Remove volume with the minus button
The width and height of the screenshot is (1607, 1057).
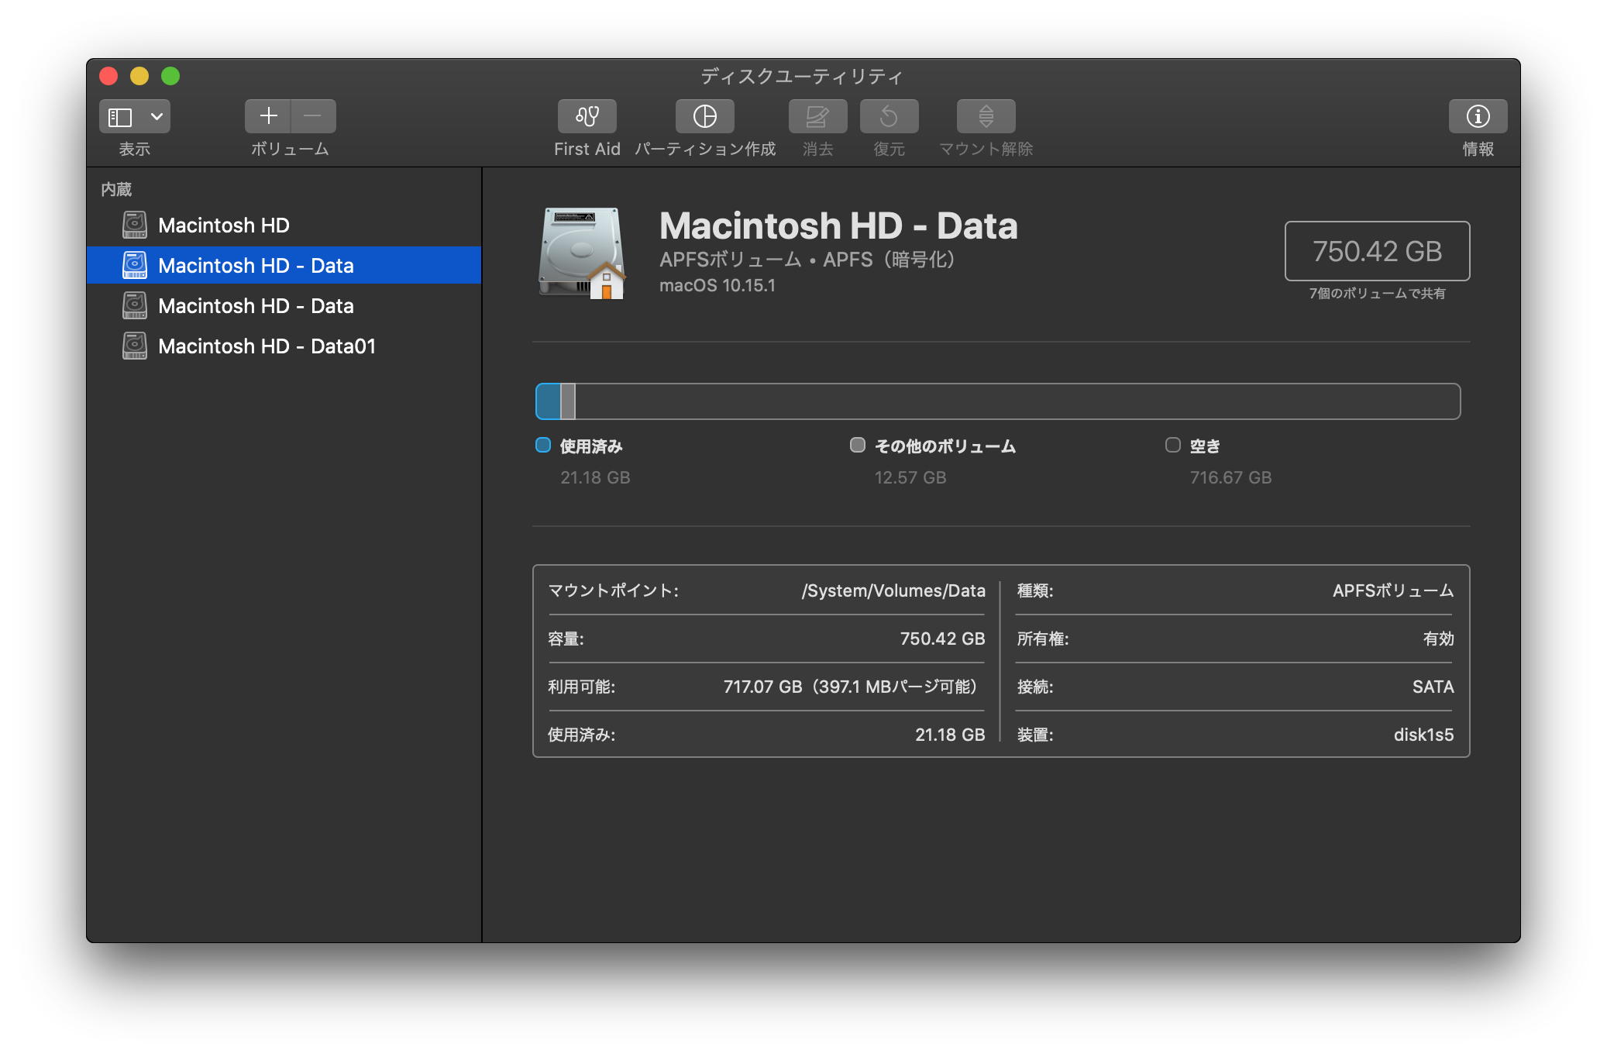pyautogui.click(x=313, y=116)
